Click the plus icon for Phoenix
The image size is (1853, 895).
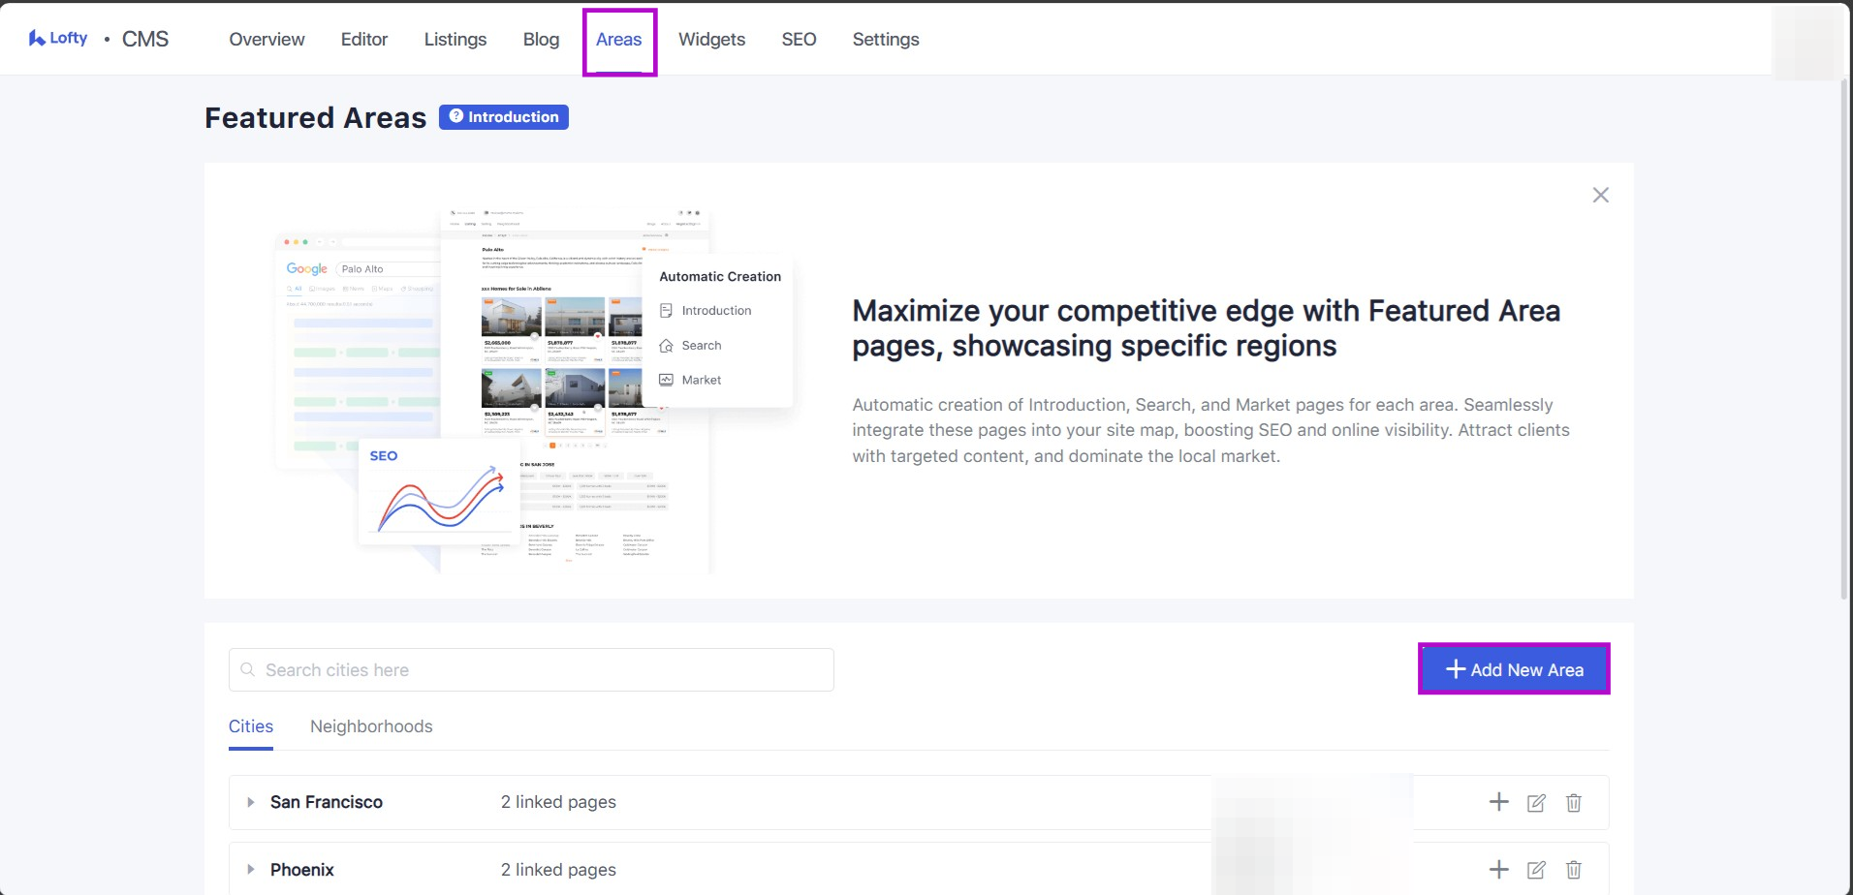(x=1498, y=870)
